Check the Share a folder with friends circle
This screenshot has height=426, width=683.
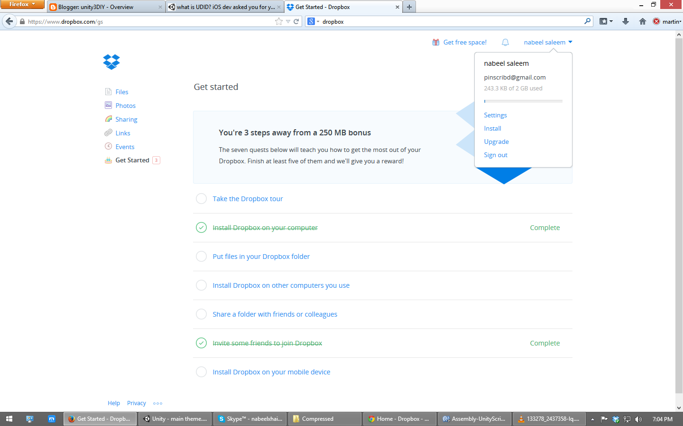pos(201,314)
